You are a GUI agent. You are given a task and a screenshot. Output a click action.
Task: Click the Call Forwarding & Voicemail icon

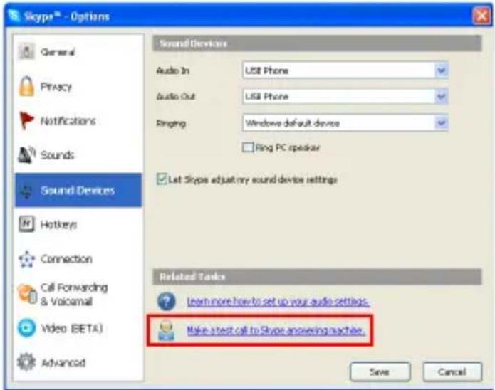pos(27,294)
